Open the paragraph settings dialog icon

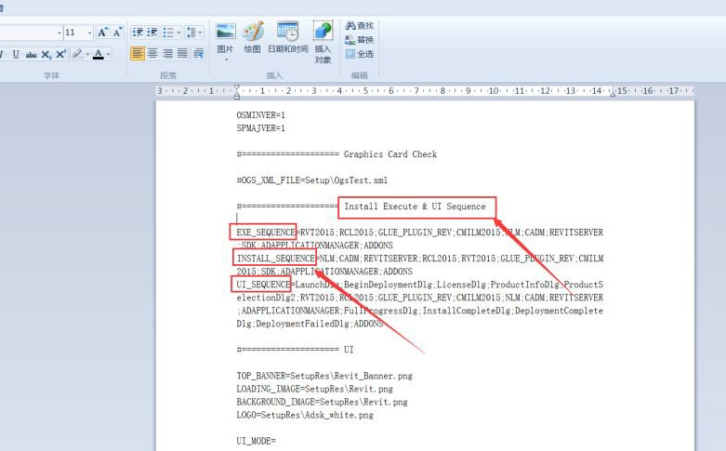(199, 54)
